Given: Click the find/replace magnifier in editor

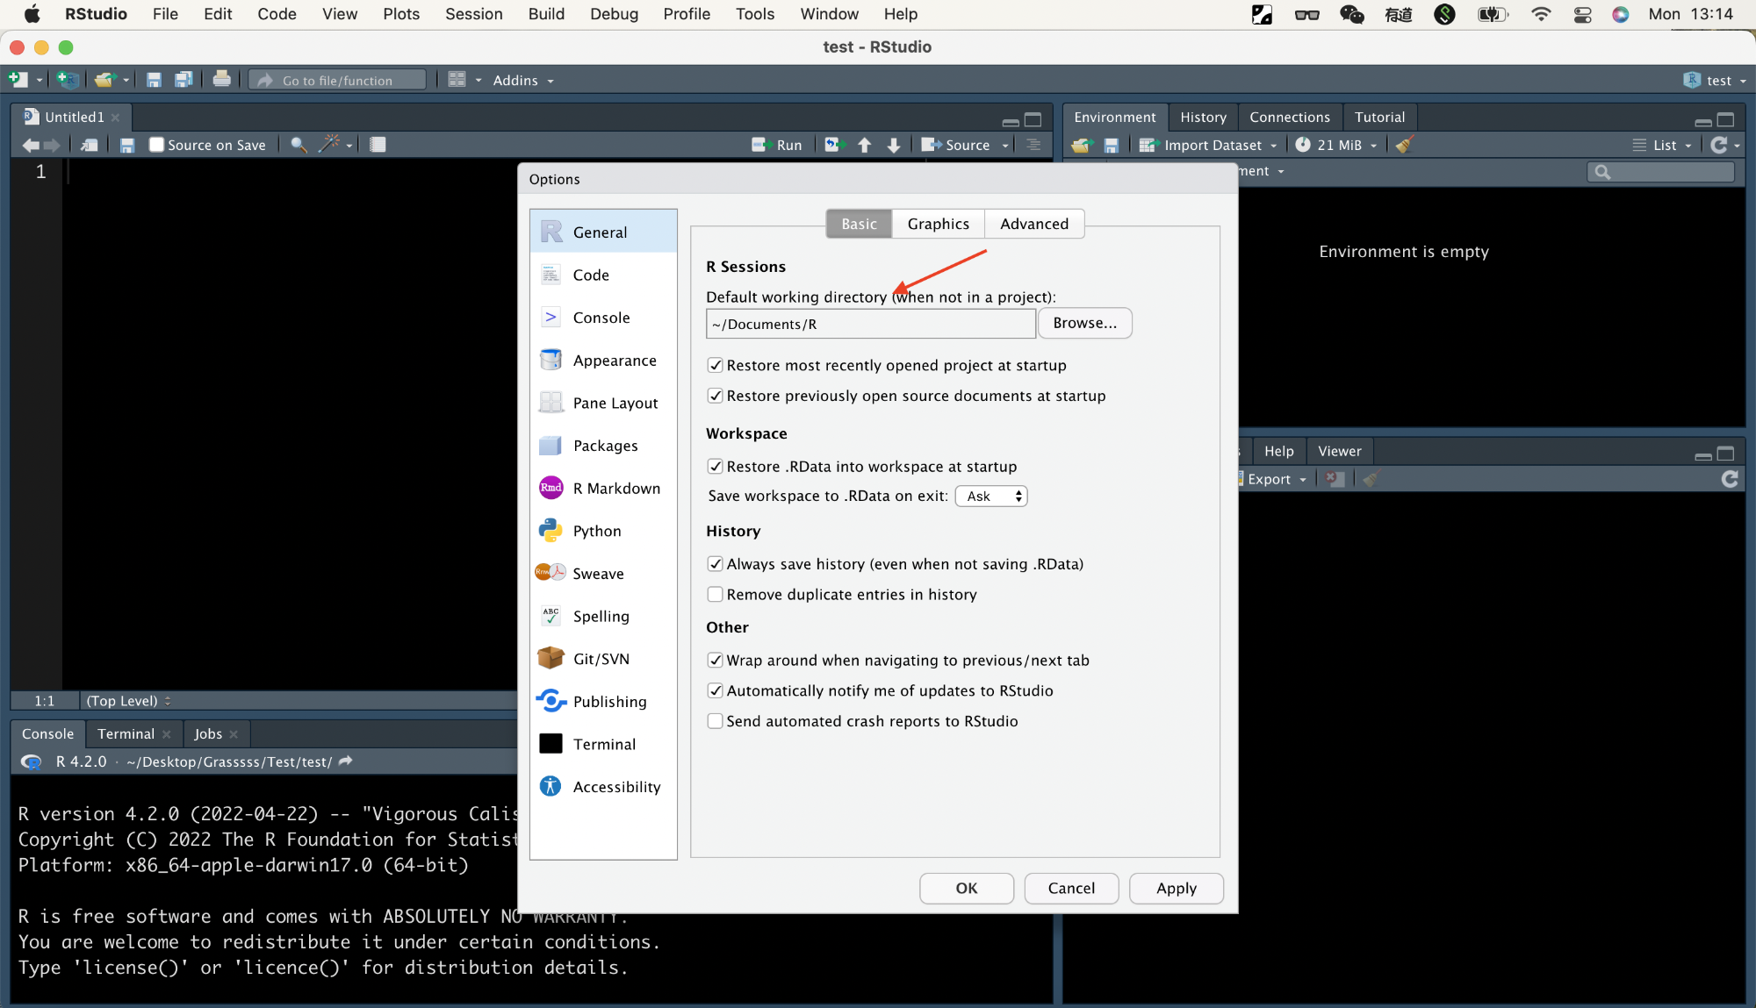Looking at the screenshot, I should pos(299,145).
